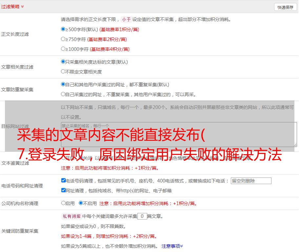This screenshot has width=299, height=252.
Task: Select 自己和其他用户采集过的网址 no-repeat option
Action: [63, 84]
